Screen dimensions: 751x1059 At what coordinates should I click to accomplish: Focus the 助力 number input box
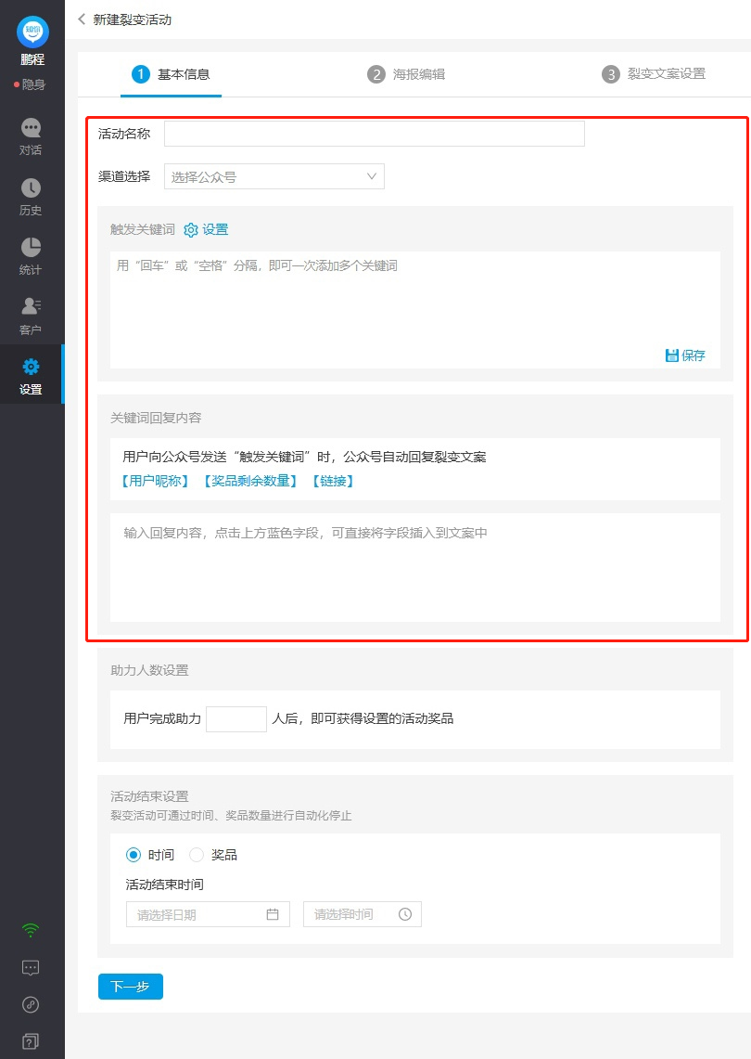(x=236, y=718)
